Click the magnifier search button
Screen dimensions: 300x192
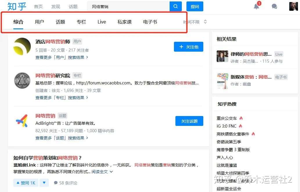point(175,6)
